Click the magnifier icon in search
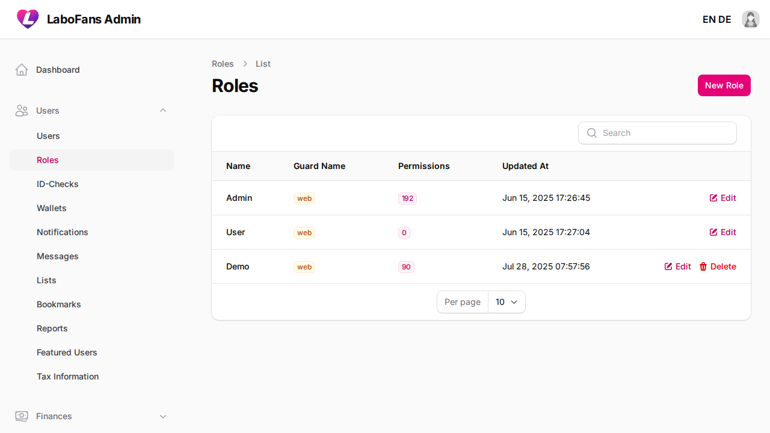The image size is (770, 433). 592,133
